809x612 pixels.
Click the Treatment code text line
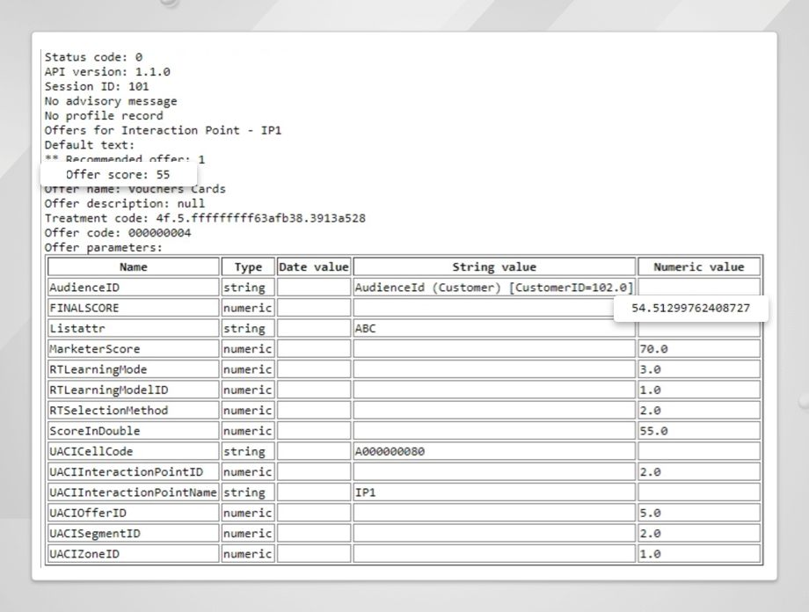pyautogui.click(x=205, y=218)
